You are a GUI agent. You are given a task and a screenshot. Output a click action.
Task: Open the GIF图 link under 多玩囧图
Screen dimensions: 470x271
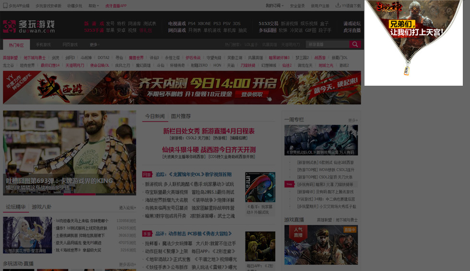(x=311, y=30)
